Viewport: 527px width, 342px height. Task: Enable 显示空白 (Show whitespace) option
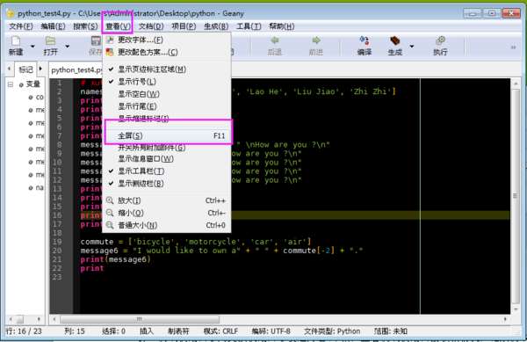(x=166, y=94)
